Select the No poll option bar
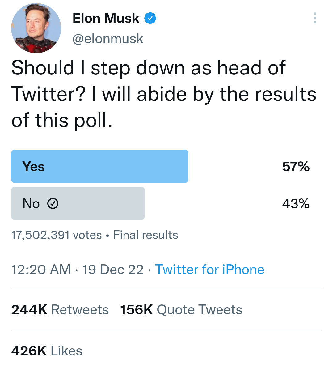Screen dimensions: 333x370 point(78,203)
